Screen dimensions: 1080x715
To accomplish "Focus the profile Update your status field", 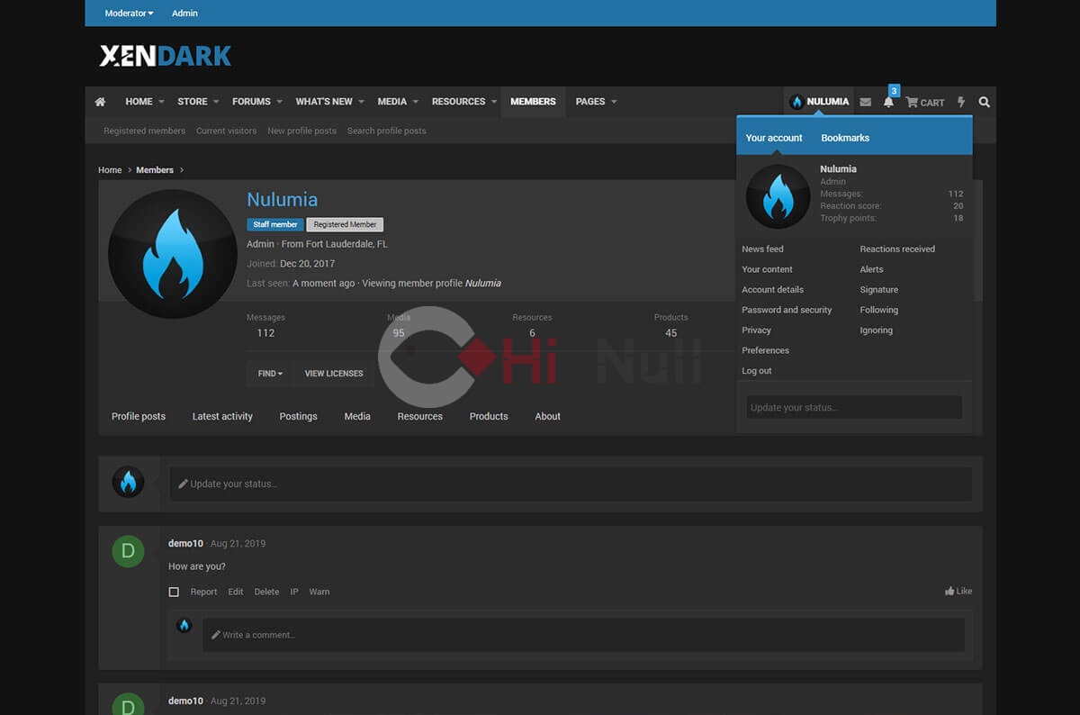I will click(571, 484).
